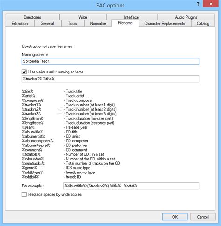Click the For example text field
221x226 pixels.
point(131,186)
